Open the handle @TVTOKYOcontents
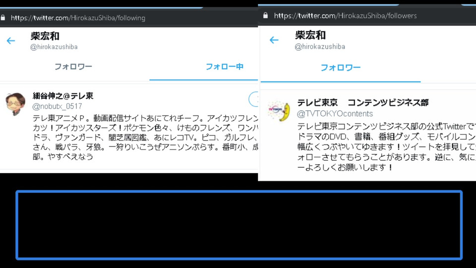476x268 pixels. click(x=335, y=114)
